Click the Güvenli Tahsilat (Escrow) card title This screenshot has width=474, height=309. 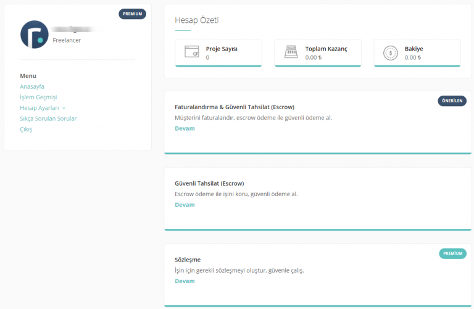(209, 184)
